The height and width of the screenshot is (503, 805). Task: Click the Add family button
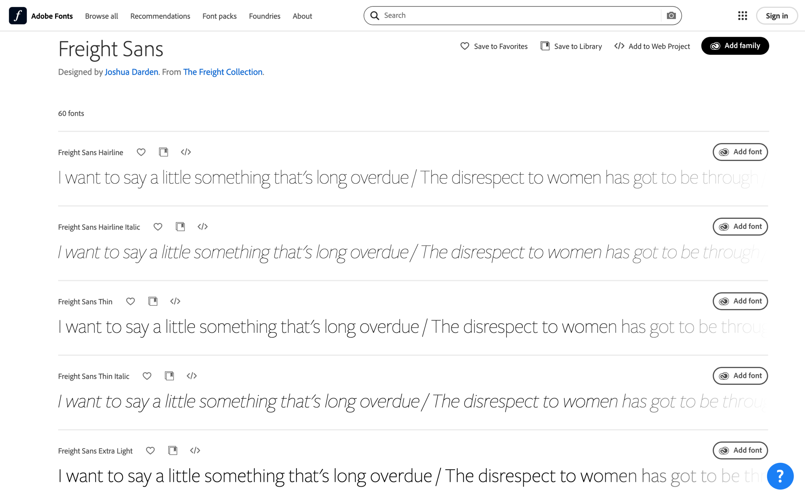pos(735,46)
